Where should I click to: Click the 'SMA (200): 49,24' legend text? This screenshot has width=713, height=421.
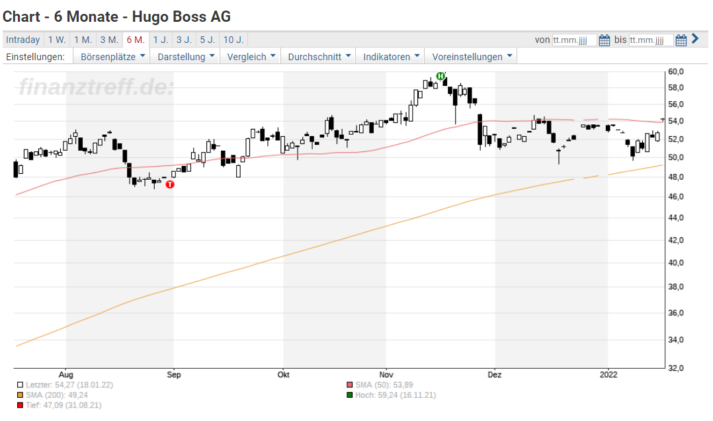[57, 395]
